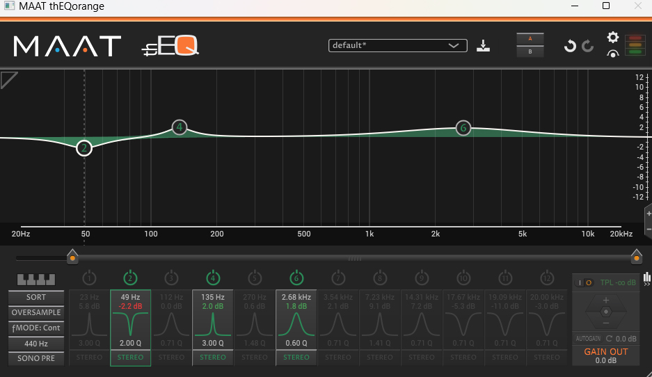Select band 4 node on the curve
652x377 pixels.
(180, 127)
